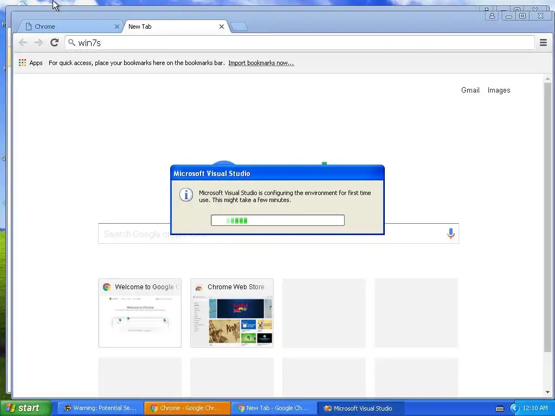Image resolution: width=555 pixels, height=416 pixels.
Task: Click the 12:10 AM clock
Action: coord(535,408)
